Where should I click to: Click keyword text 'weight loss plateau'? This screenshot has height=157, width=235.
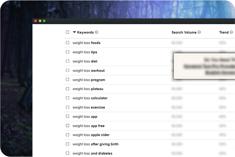tap(88, 89)
